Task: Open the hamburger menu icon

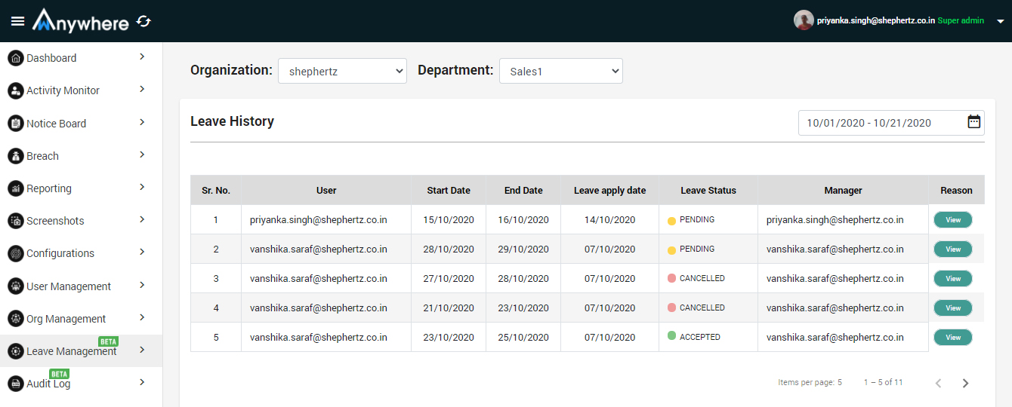Action: tap(17, 21)
